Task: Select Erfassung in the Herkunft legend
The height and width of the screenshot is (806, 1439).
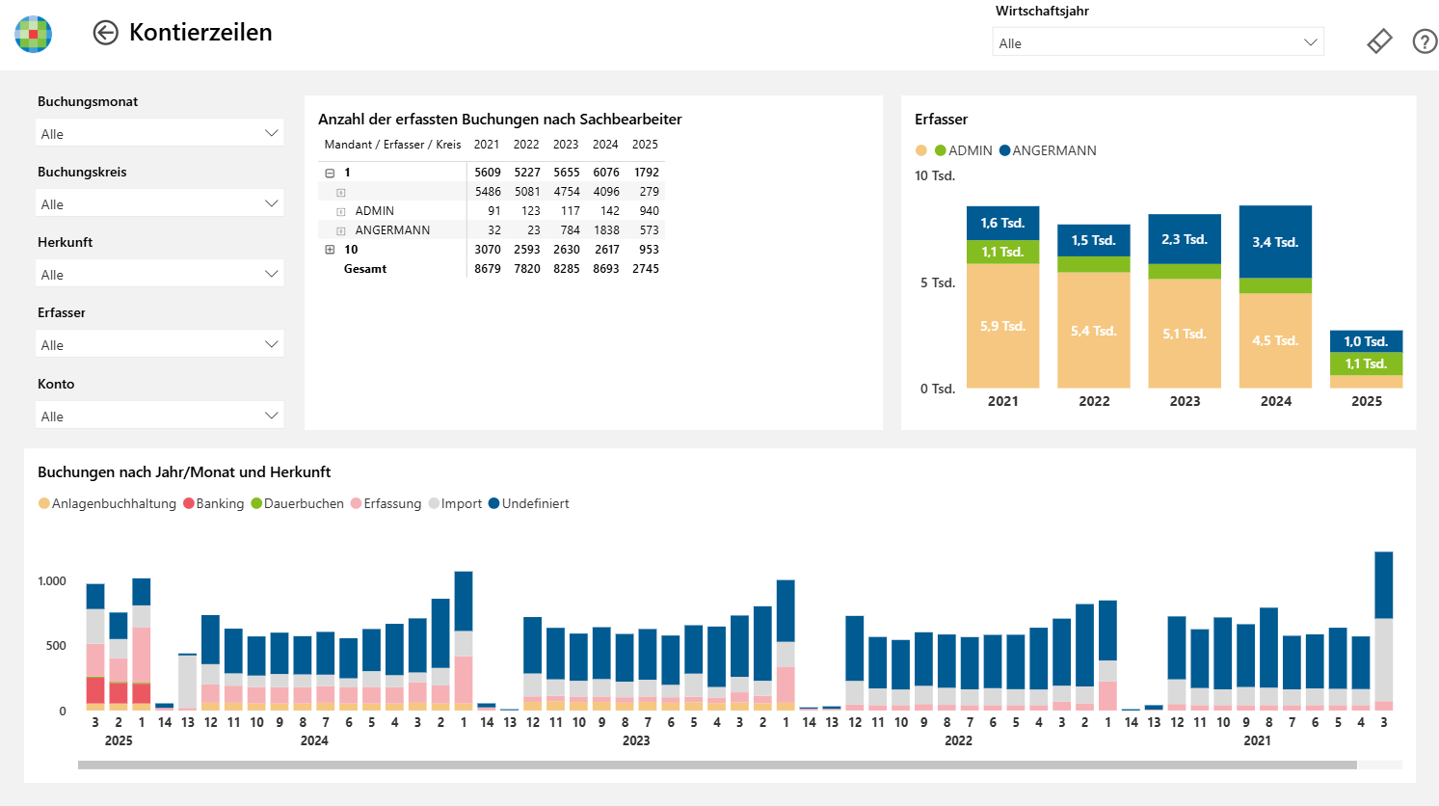Action: pos(386,503)
